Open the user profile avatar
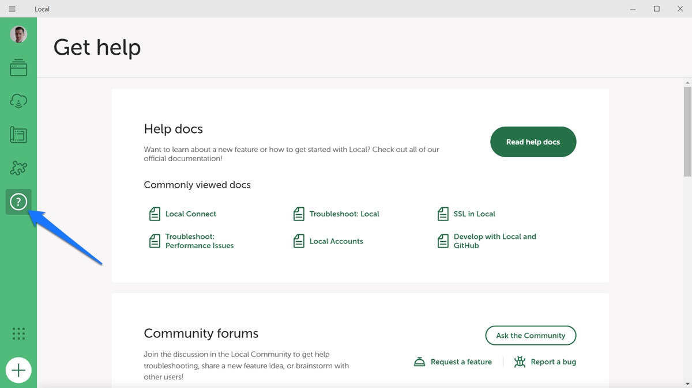Image resolution: width=692 pixels, height=388 pixels. (18, 35)
